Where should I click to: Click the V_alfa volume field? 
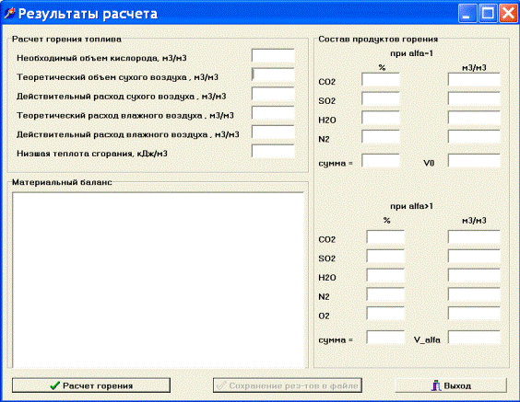tap(474, 338)
